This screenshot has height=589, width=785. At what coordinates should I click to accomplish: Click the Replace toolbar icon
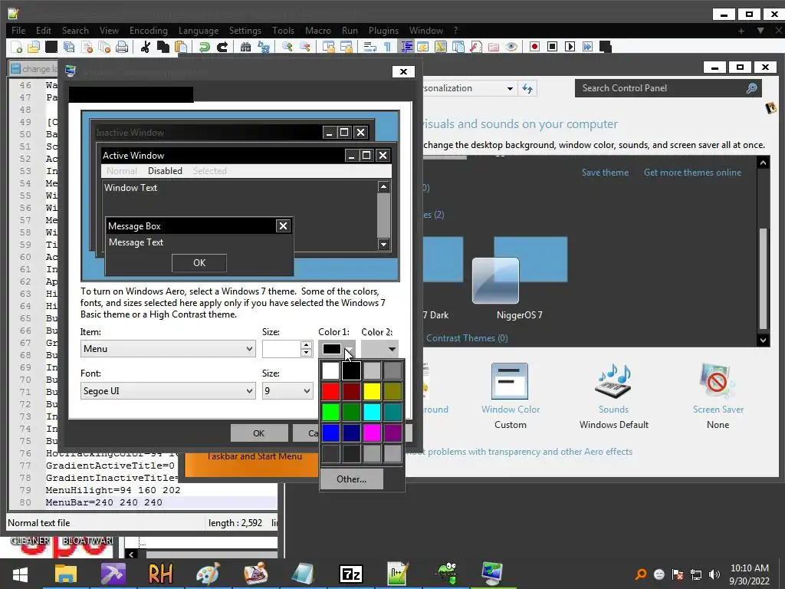click(x=264, y=47)
